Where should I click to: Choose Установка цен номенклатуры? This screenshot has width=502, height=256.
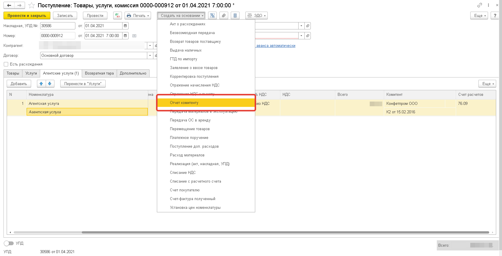pos(206,207)
